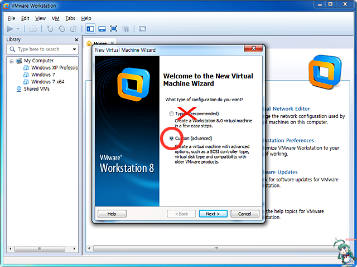Image resolution: width=357 pixels, height=267 pixels.
Task: Open the View menu
Action: point(40,18)
